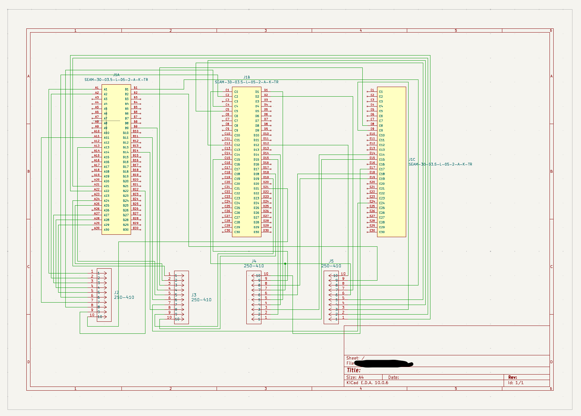581x416 pixels.
Task: Click the 'Sheet: /' field in title block
Action: (x=356, y=358)
